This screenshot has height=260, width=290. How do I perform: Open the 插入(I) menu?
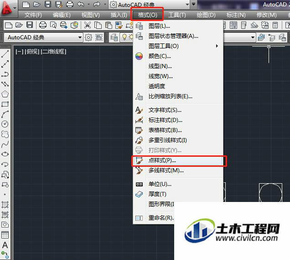coord(119,15)
